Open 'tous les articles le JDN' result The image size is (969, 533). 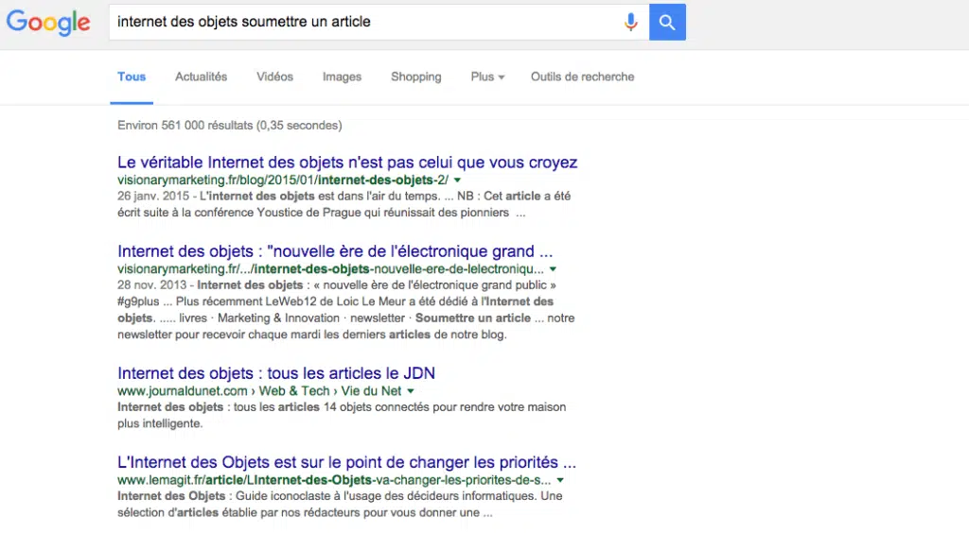276,373
